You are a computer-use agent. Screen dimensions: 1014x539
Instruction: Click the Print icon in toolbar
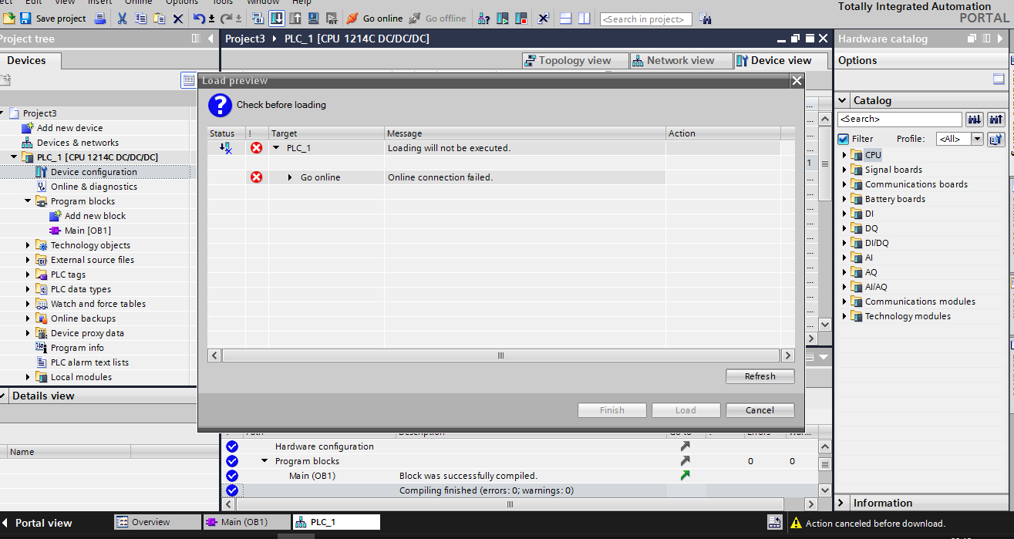pos(99,19)
